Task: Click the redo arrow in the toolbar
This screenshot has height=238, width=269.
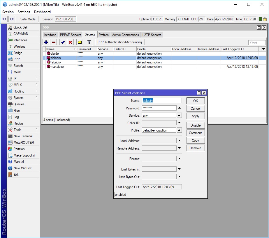Action: [x=12, y=19]
